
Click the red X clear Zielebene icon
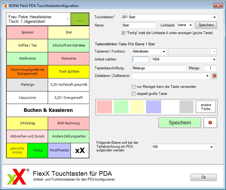point(214,76)
